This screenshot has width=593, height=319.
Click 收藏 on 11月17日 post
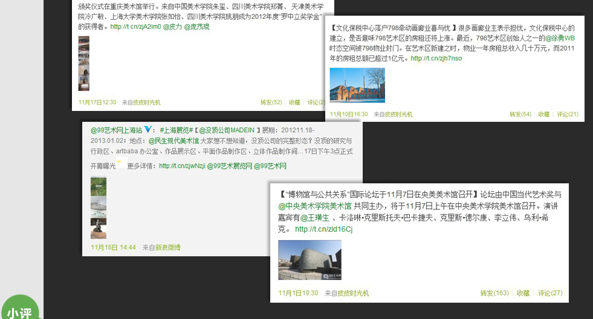[294, 102]
